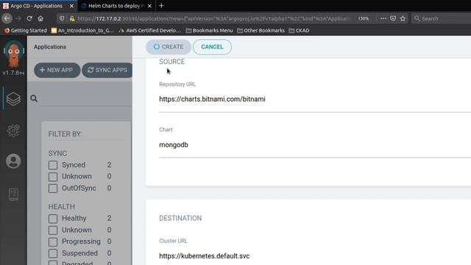
Task: Toggle the Synced sync filter checkbox
Action: click(x=53, y=165)
